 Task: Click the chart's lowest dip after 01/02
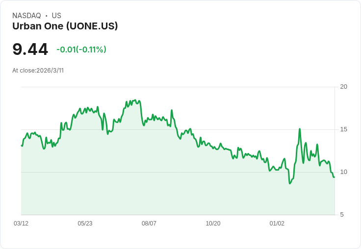click(289, 183)
